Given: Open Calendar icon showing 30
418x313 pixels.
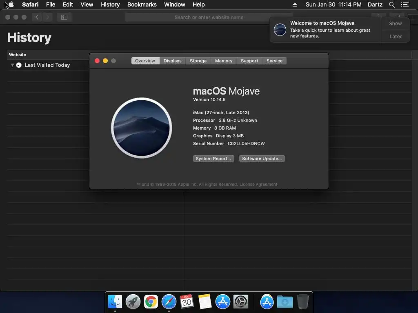Looking at the screenshot, I should pyautogui.click(x=187, y=302).
